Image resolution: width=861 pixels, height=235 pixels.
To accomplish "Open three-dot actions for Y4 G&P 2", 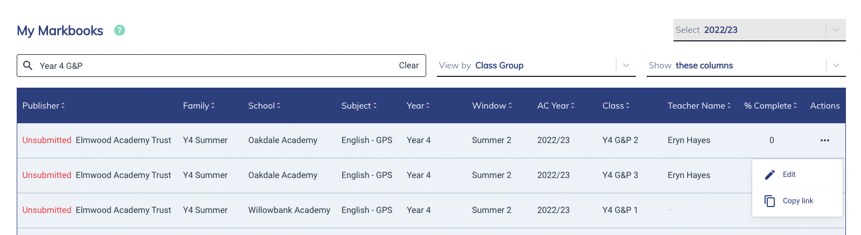I will pos(825,140).
